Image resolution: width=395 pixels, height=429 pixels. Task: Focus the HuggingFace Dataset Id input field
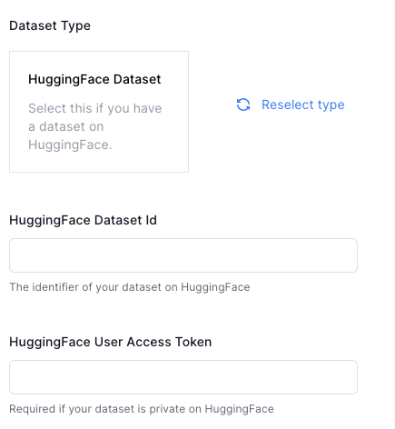point(183,255)
